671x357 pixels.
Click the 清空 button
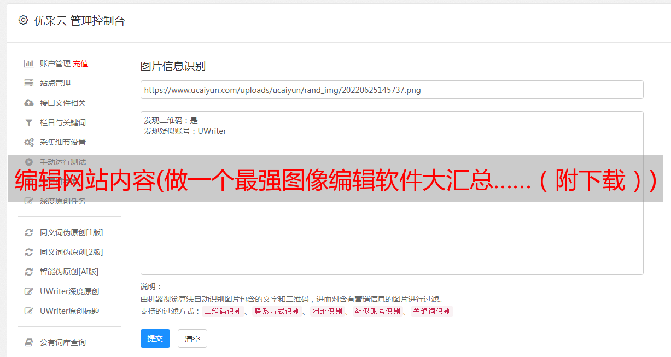(x=192, y=338)
